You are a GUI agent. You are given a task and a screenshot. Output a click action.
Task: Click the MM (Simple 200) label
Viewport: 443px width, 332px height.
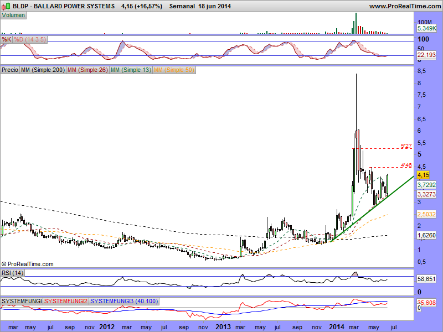(43, 70)
